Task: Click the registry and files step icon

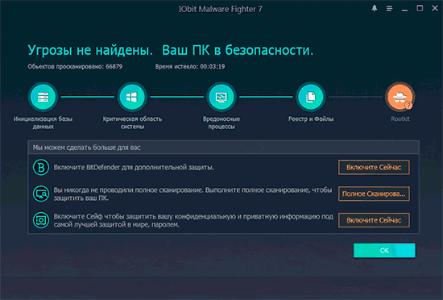Action: click(x=311, y=97)
